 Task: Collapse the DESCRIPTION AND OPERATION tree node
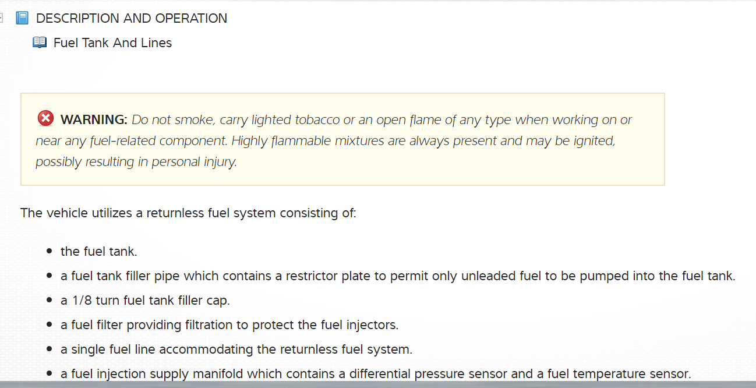pyautogui.click(x=1, y=18)
